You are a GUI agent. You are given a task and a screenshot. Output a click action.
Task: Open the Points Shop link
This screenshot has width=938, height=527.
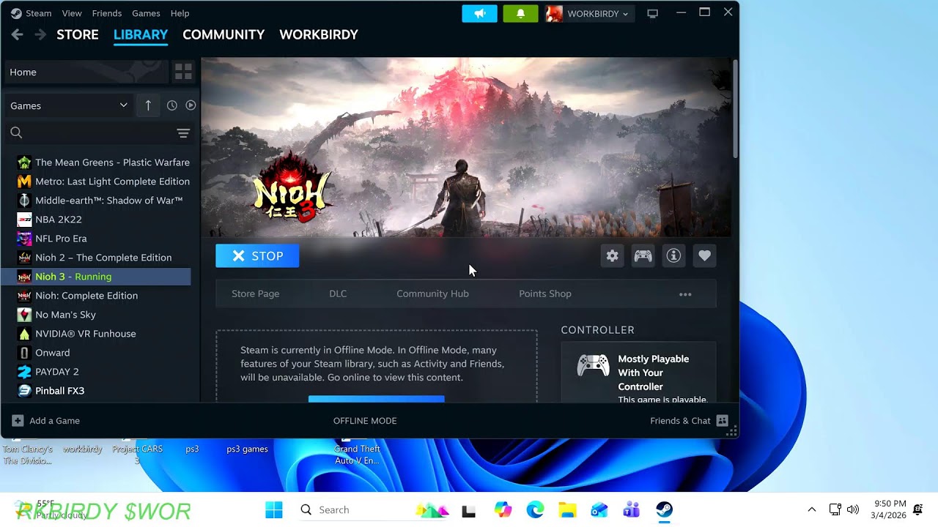coord(545,294)
